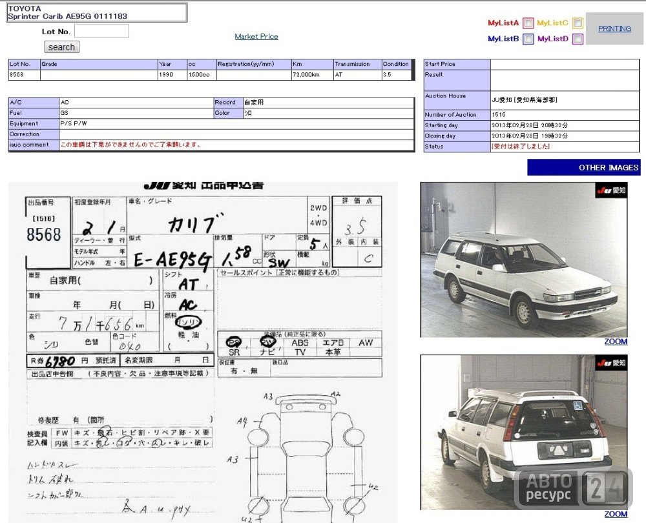Open the PRINTING link
Image resolution: width=646 pixels, height=523 pixels.
tap(614, 28)
